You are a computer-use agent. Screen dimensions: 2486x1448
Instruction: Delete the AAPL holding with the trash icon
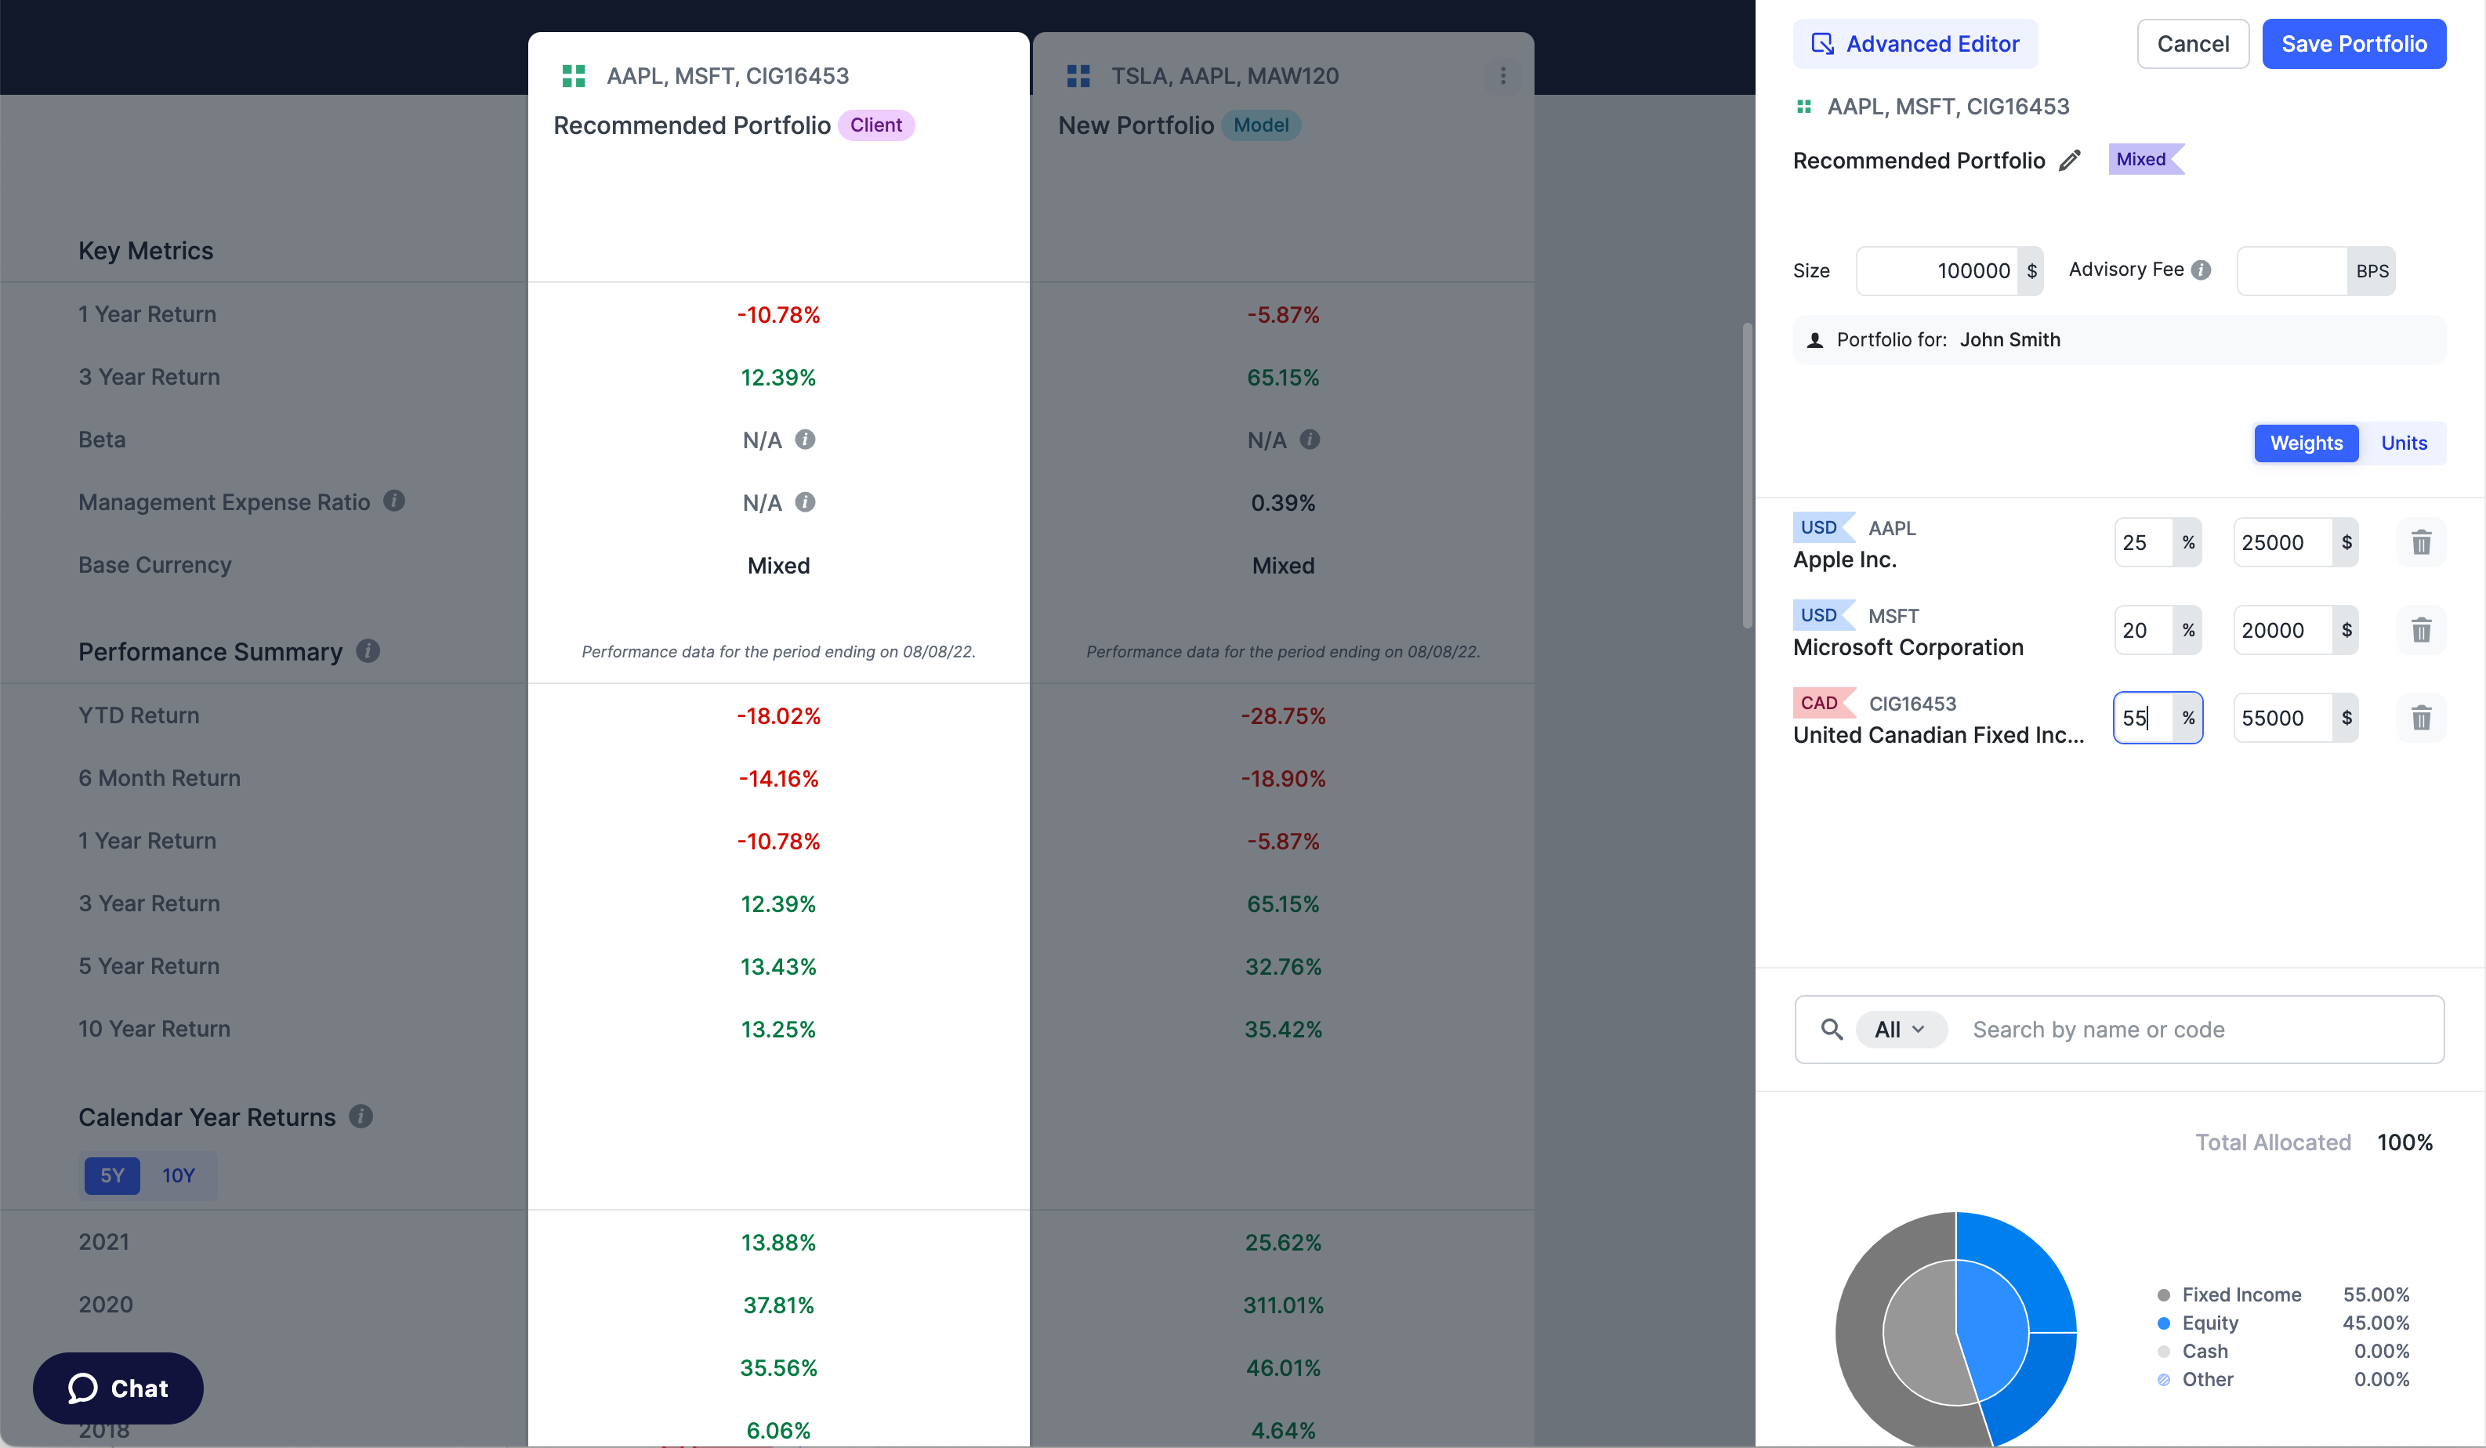(2422, 542)
